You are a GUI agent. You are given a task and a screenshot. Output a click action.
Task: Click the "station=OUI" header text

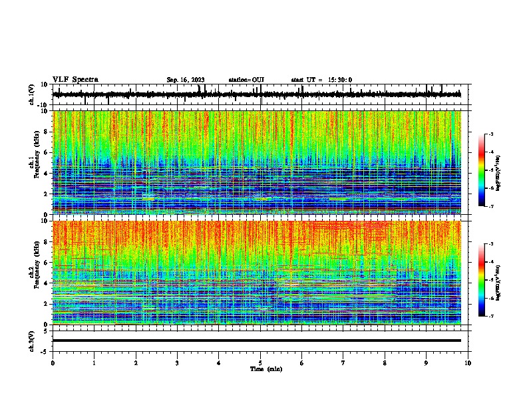click(246, 80)
